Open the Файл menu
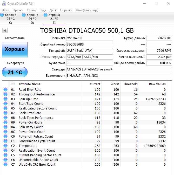 click(x=5, y=10)
